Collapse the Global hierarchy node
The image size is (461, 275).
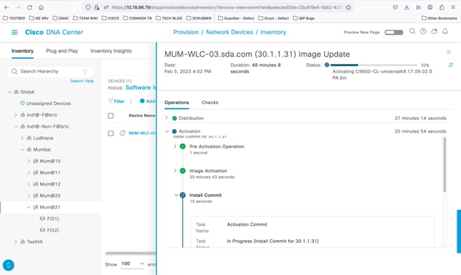click(x=9, y=92)
